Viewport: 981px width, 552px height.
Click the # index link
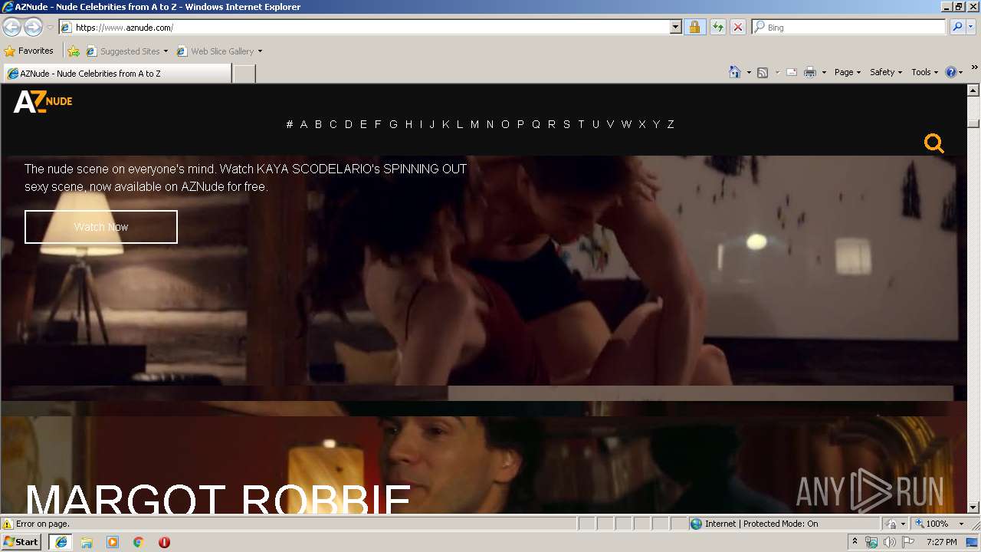pos(290,124)
